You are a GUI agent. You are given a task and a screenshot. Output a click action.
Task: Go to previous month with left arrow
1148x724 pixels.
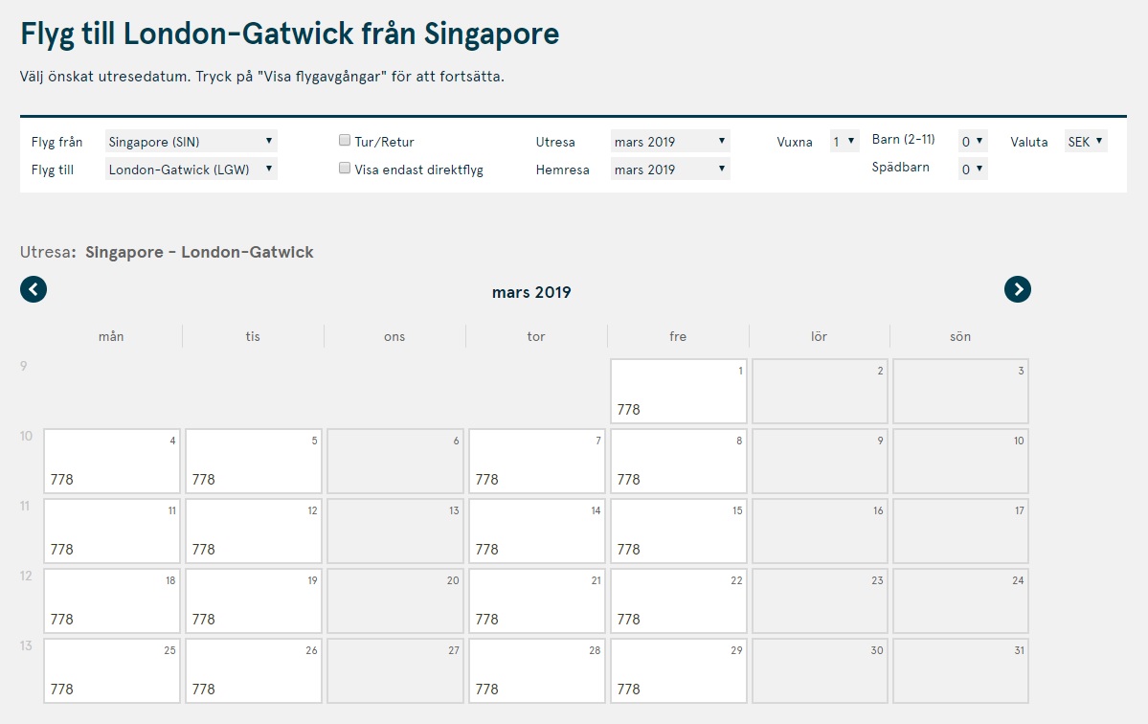click(x=33, y=289)
